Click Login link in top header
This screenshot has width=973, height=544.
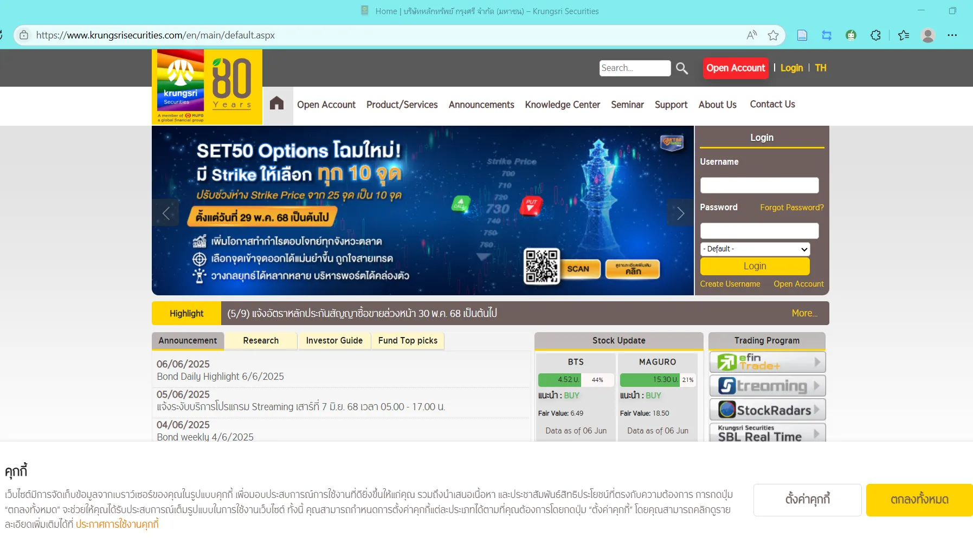pyautogui.click(x=791, y=68)
